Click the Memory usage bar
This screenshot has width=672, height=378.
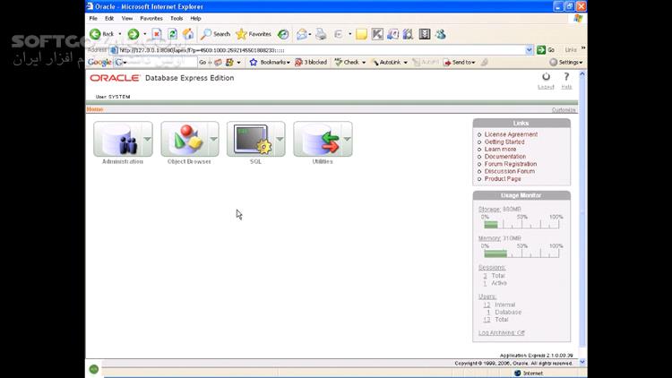521,253
